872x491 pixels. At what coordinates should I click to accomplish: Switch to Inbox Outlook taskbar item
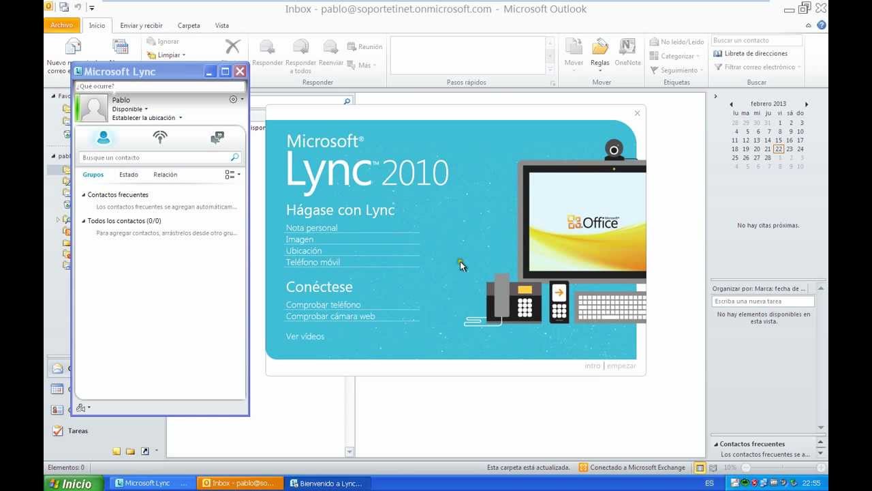pos(239,483)
